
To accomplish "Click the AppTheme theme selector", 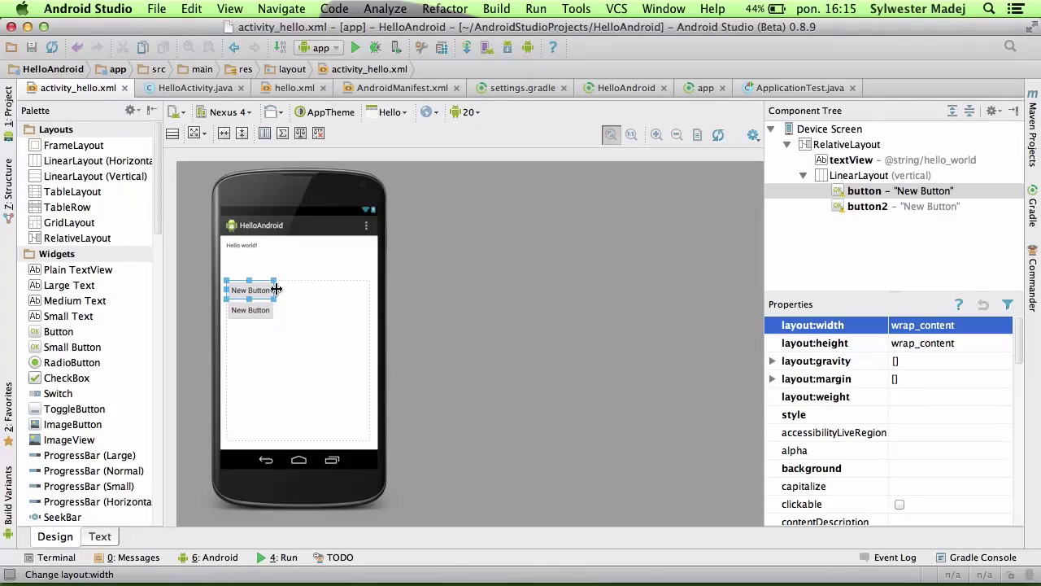I will point(324,112).
